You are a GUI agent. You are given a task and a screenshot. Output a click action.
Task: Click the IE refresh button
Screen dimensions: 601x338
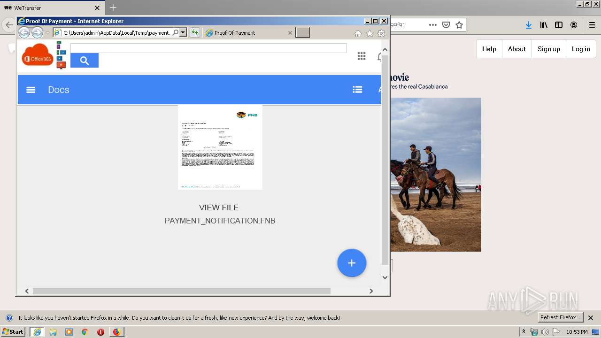[195, 32]
